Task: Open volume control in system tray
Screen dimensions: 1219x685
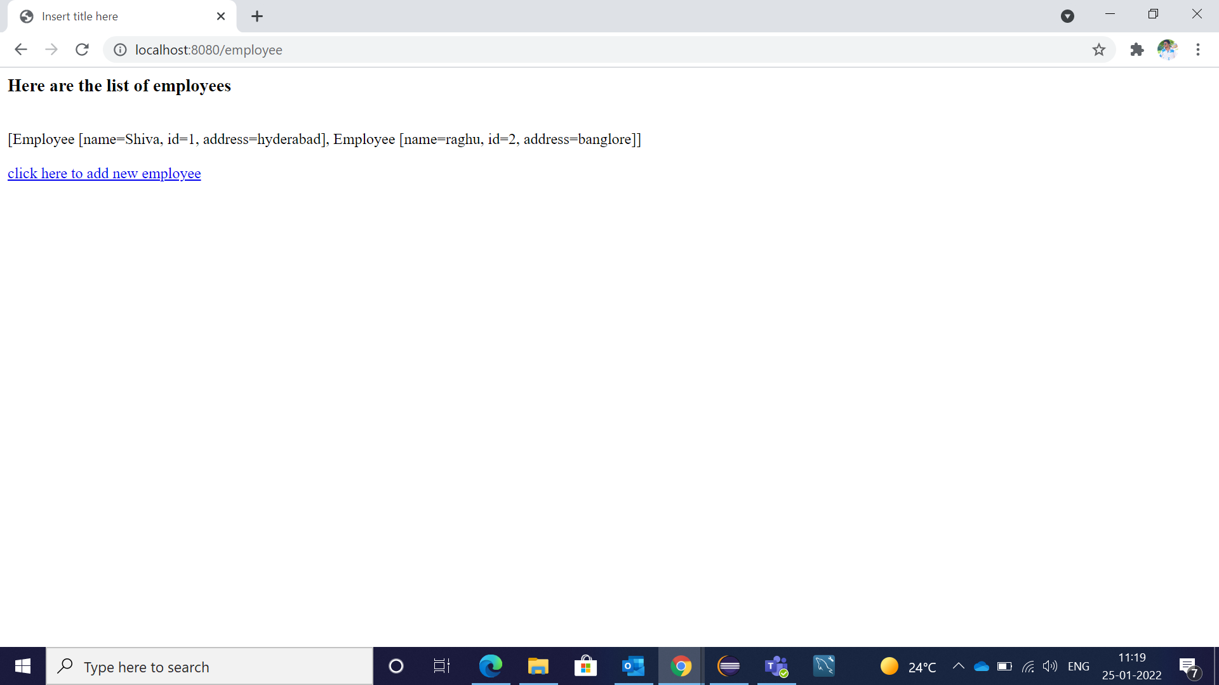Action: pos(1049,666)
